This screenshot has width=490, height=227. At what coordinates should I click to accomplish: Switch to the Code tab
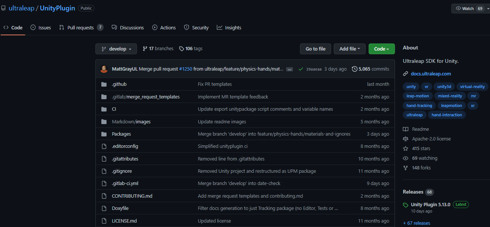click(x=13, y=27)
